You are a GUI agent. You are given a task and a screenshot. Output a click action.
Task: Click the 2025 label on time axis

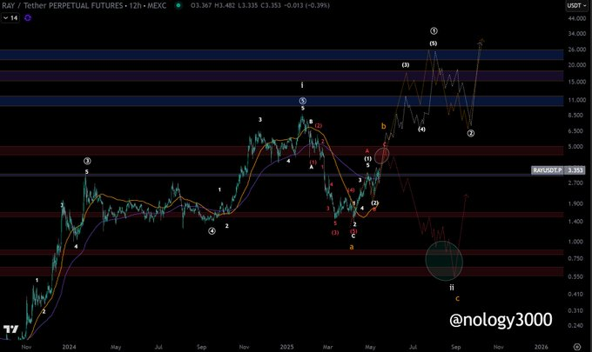point(287,347)
